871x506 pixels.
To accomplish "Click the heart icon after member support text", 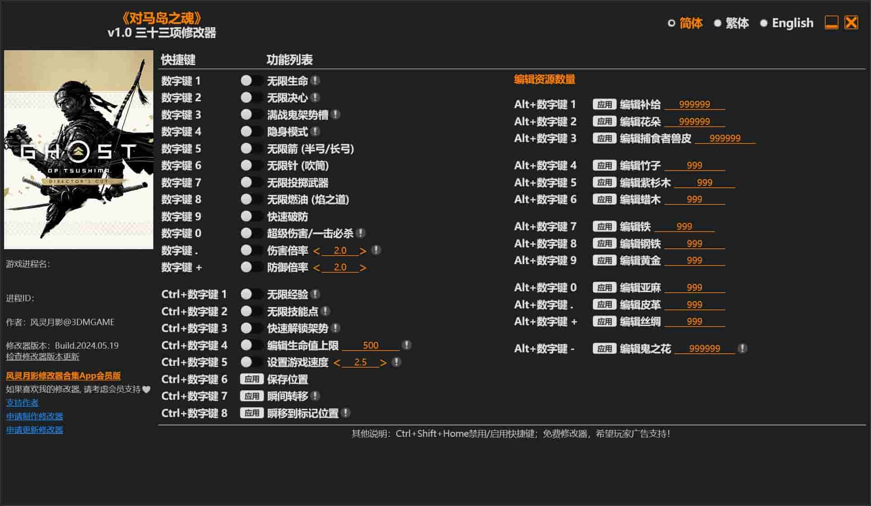I will [146, 389].
